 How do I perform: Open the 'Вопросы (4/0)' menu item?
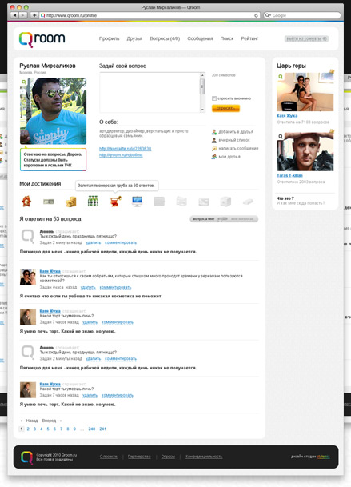(x=165, y=38)
